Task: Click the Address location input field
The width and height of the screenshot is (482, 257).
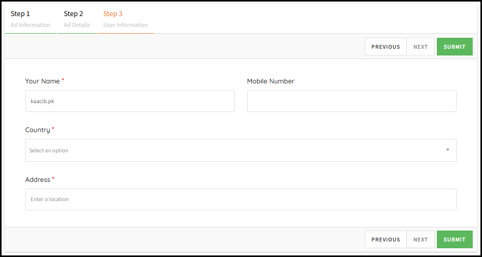Action: pyautogui.click(x=240, y=199)
